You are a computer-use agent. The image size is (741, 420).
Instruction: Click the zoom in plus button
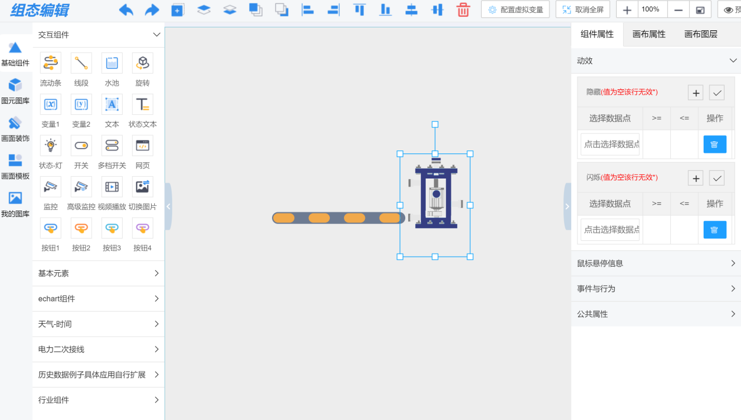click(627, 10)
